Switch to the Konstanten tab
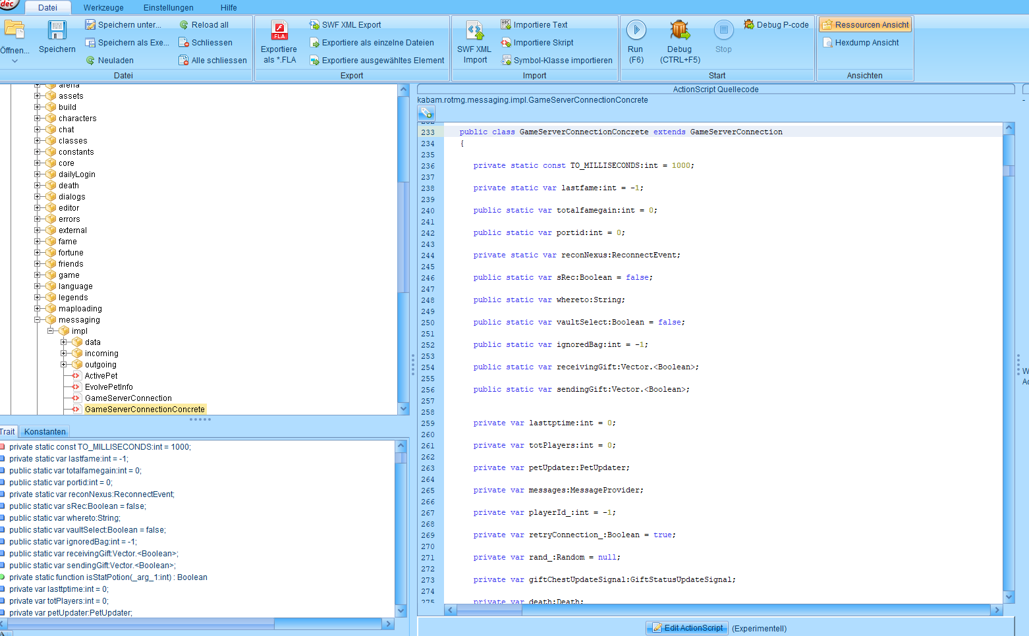 tap(44, 431)
